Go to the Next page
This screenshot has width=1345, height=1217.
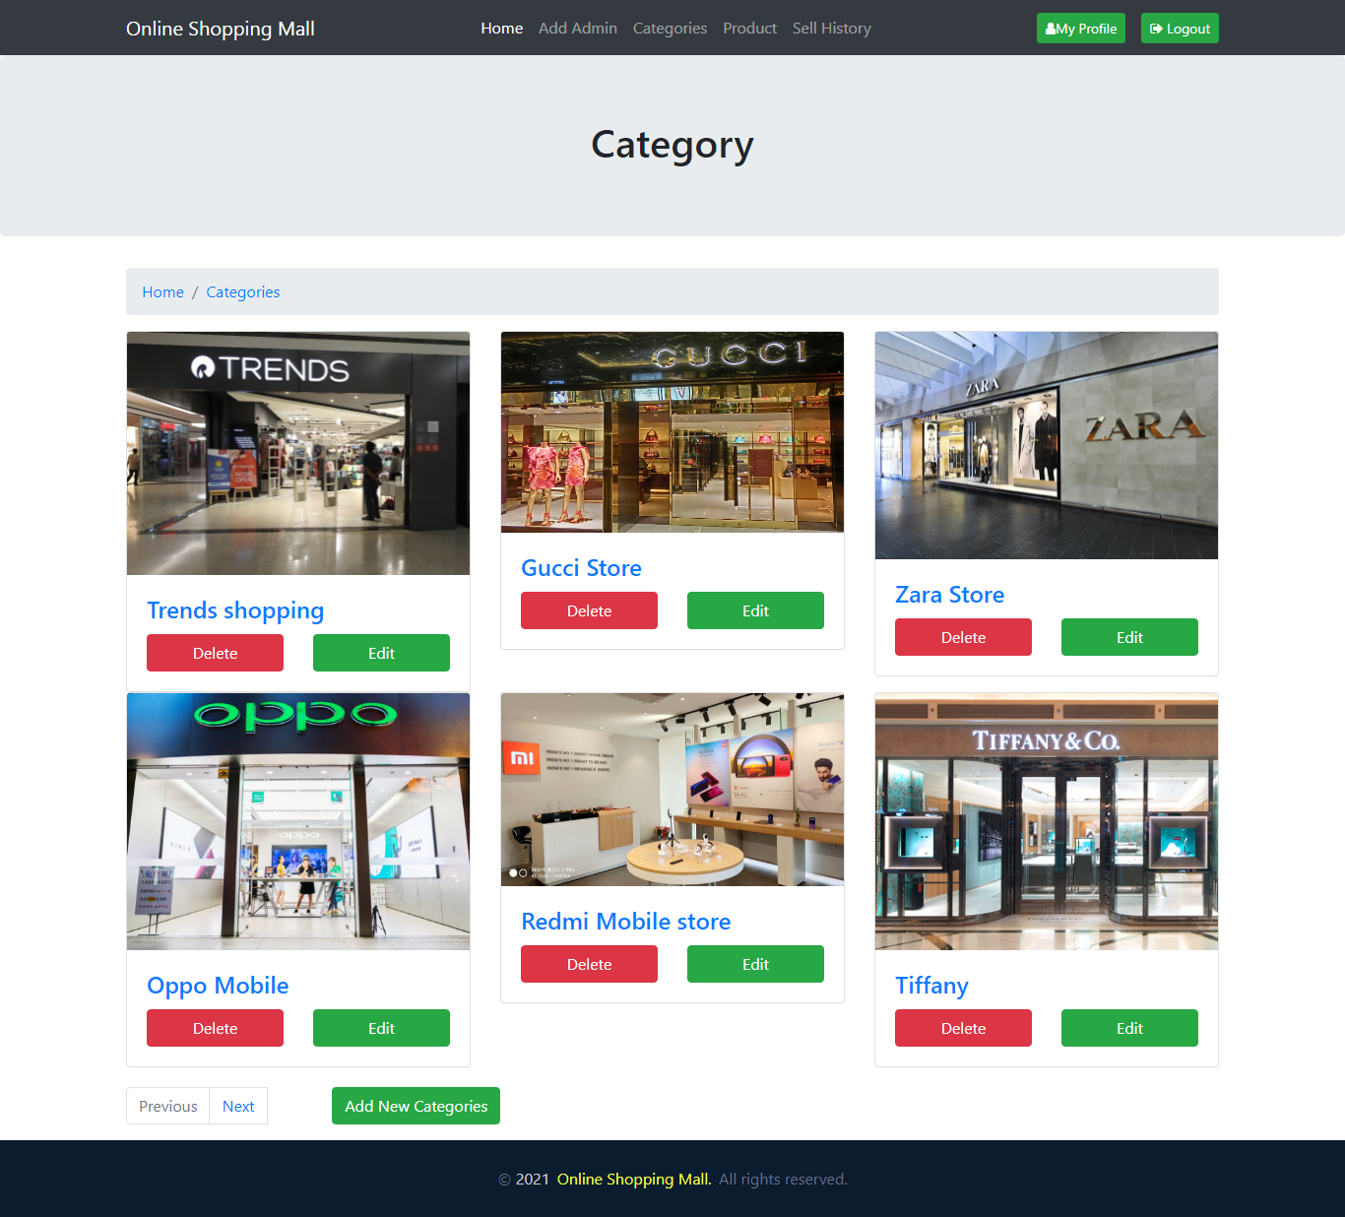coord(238,1106)
